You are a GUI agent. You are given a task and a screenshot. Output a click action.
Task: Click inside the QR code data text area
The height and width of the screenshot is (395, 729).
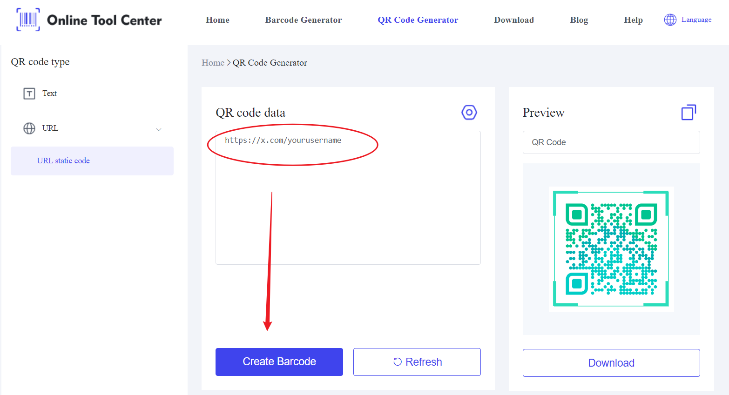[x=348, y=198]
